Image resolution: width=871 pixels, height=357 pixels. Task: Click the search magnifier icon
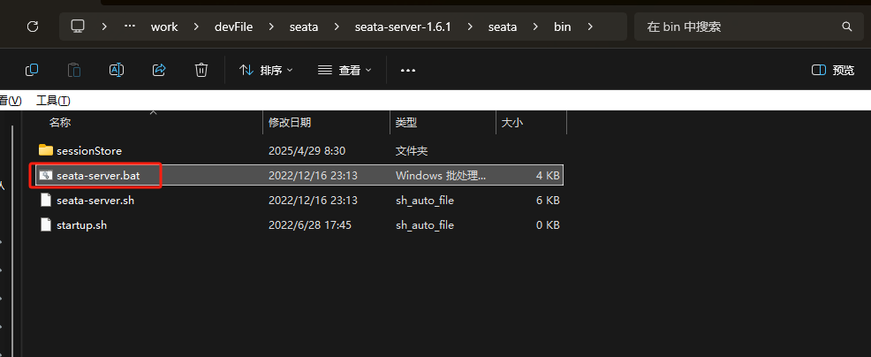click(847, 27)
